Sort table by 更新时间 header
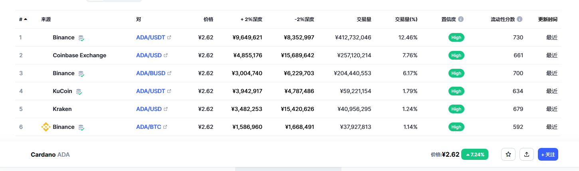The height and width of the screenshot is (171, 579). tap(548, 19)
